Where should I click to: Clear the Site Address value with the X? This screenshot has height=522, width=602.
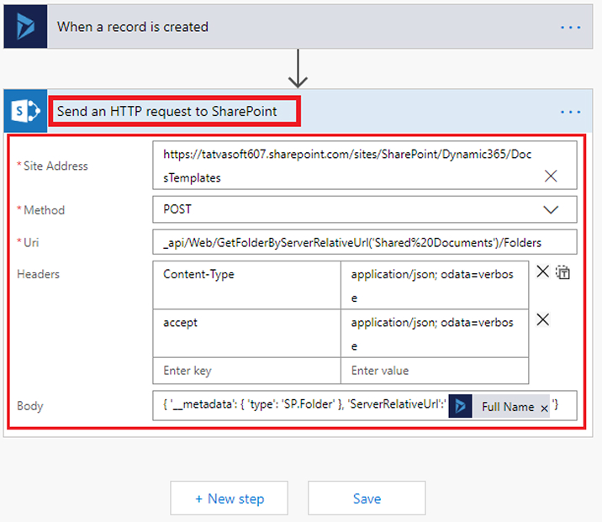pos(551,177)
